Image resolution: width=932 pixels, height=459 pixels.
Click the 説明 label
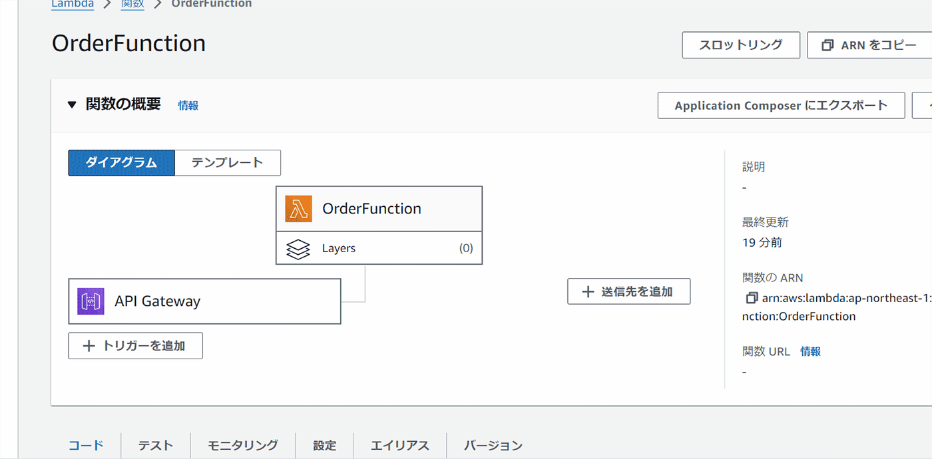point(754,167)
